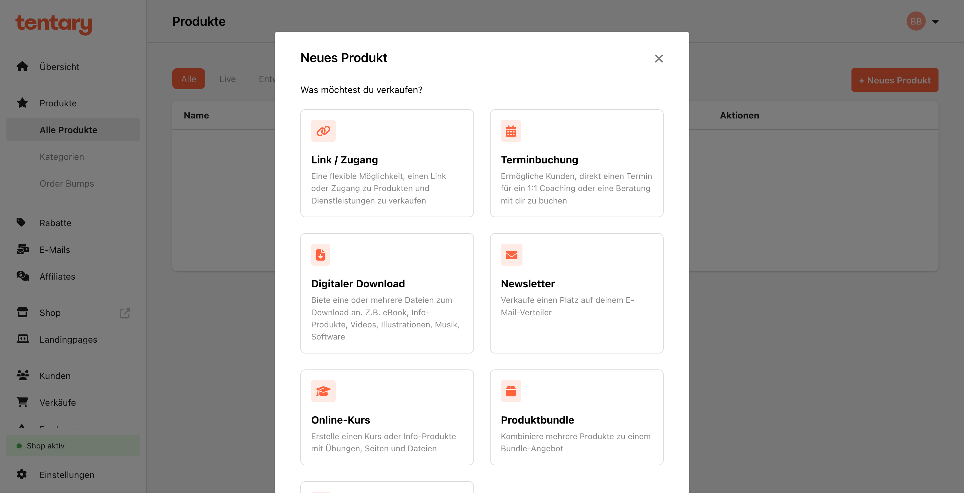Choose Digitaler Download product type
Viewport: 964px width, 493px height.
(387, 293)
